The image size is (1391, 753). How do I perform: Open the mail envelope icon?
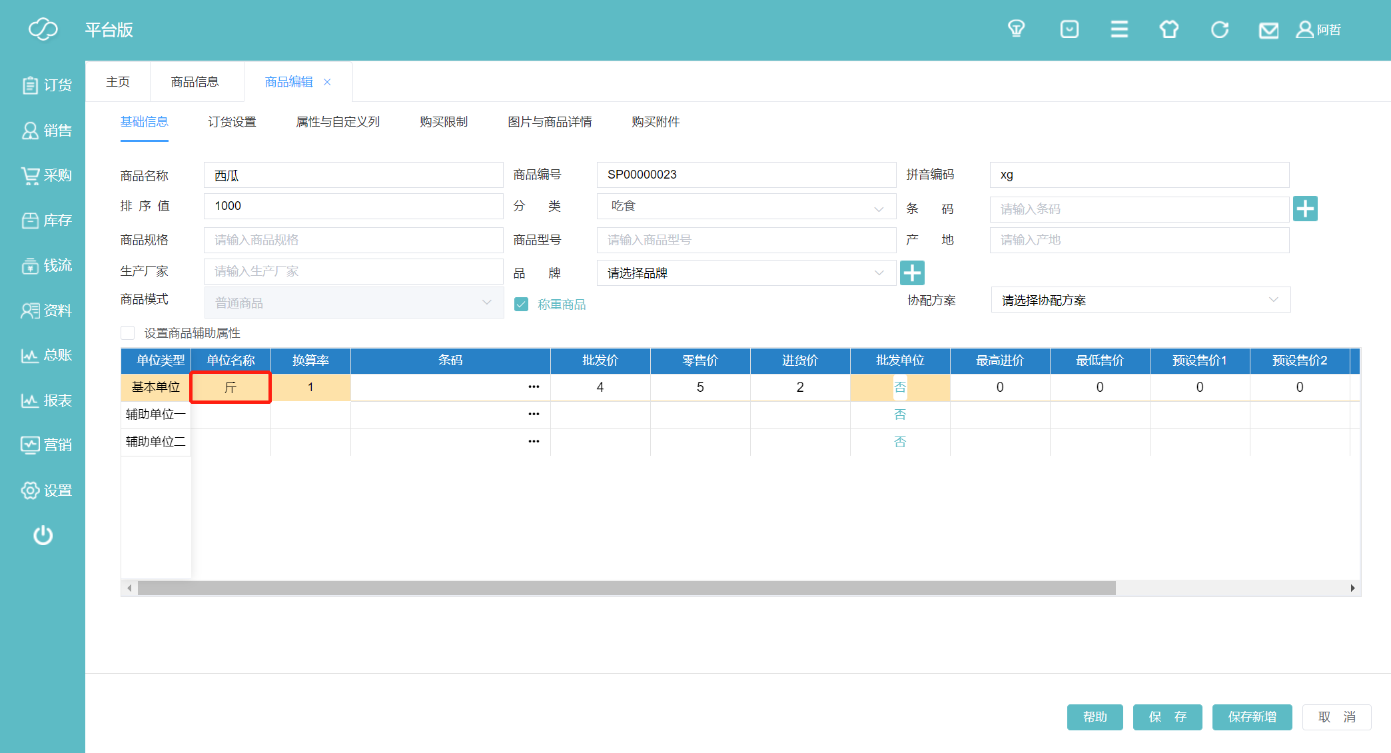(1268, 30)
